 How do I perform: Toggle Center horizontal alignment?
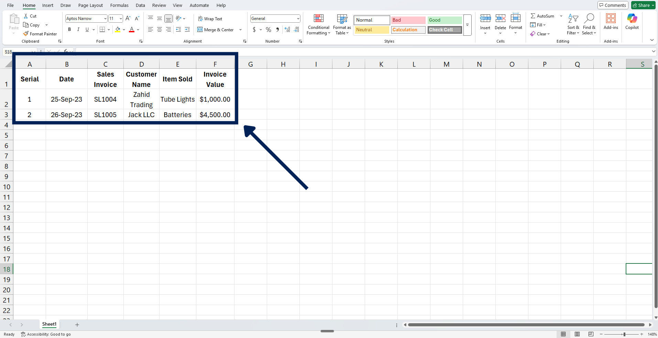pyautogui.click(x=160, y=30)
